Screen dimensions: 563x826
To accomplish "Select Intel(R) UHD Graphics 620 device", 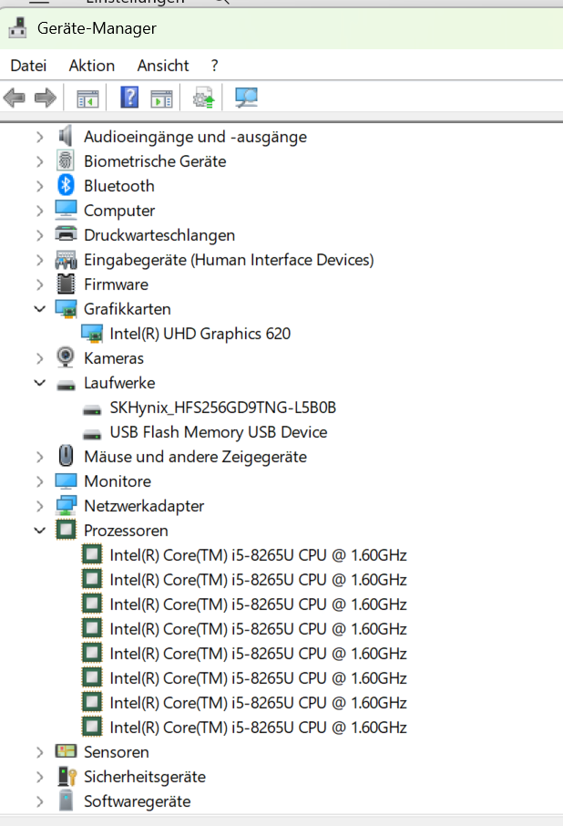I will pos(200,334).
